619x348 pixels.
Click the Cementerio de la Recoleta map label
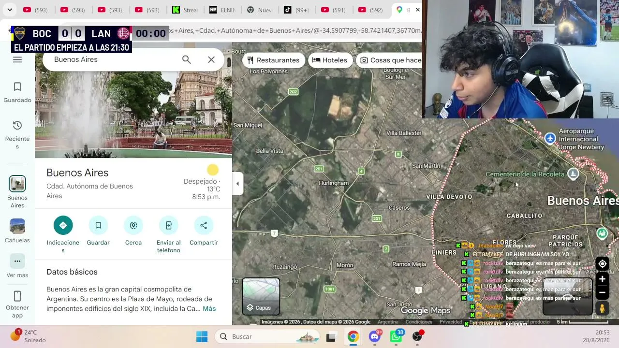click(x=525, y=174)
